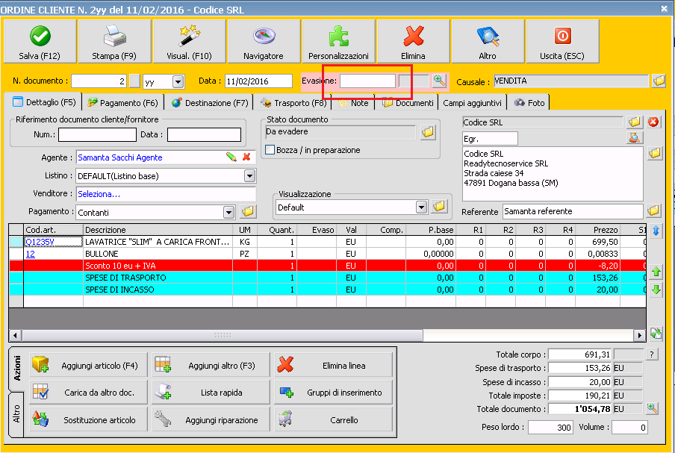Click the Salva (F12) green checkmark icon
Image resolution: width=675 pixels, height=453 pixels.
pos(40,37)
